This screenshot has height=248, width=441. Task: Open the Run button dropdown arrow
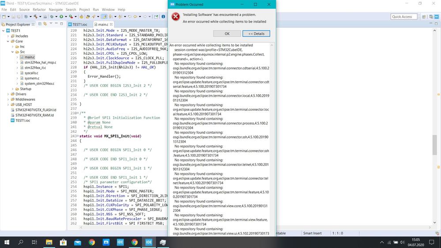coord(66,17)
